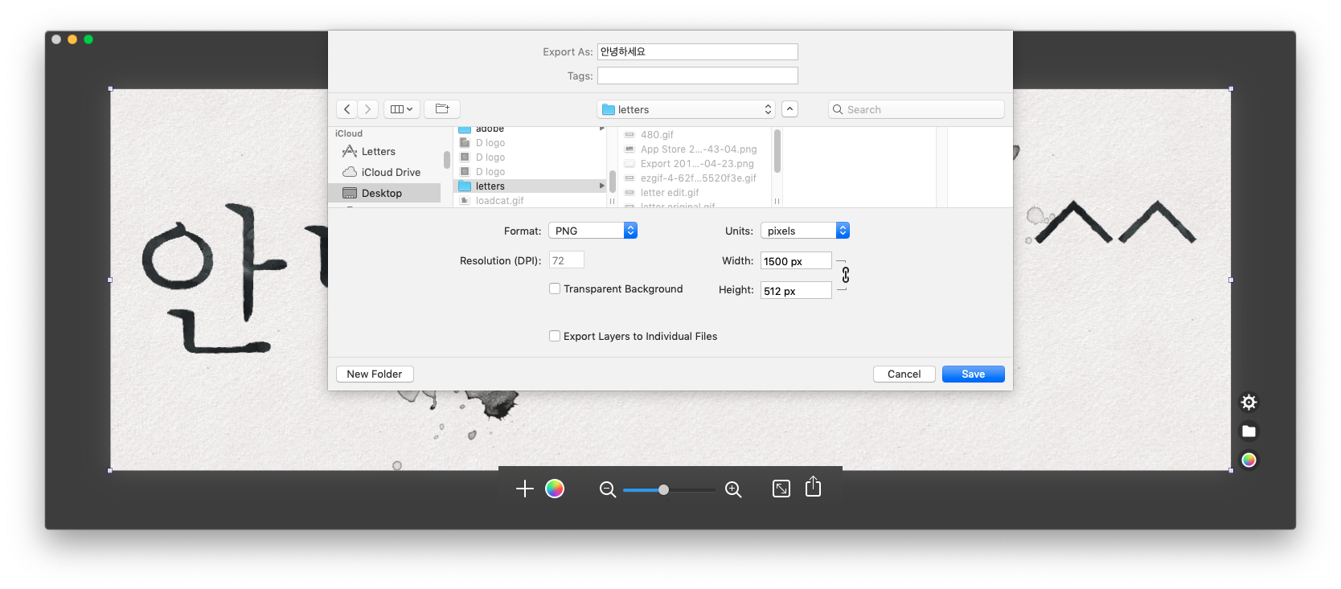Viewport: 1341px width, 589px height.
Task: Toggle the aspect ratio link icon
Action: click(x=846, y=275)
